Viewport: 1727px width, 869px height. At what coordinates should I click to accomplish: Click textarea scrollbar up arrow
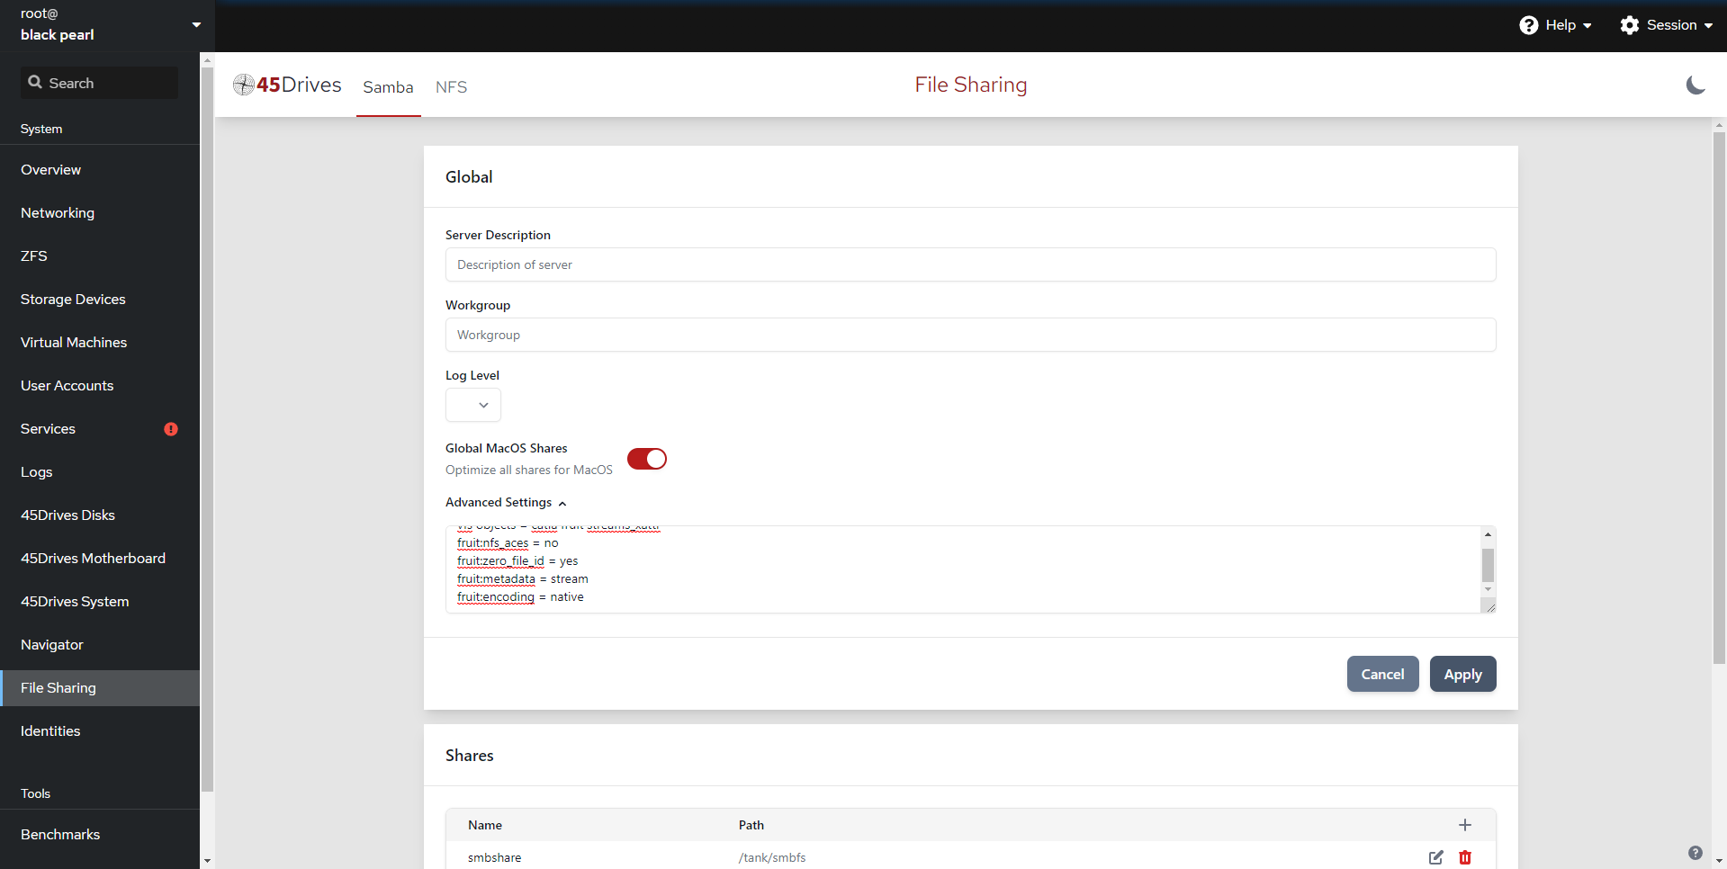[x=1488, y=534]
